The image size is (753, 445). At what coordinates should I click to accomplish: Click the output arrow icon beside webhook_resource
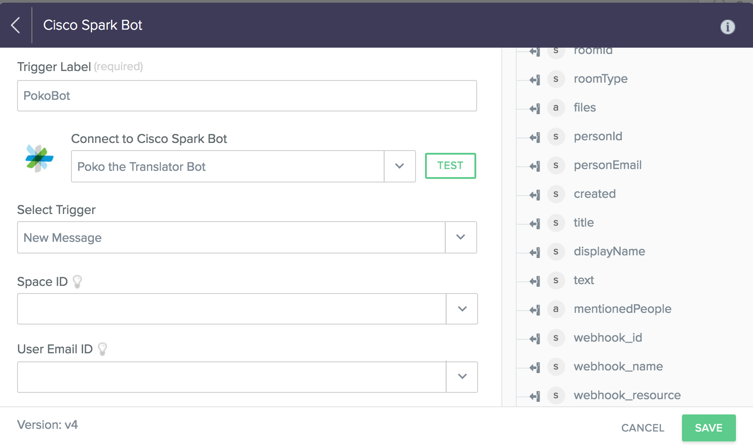tap(535, 396)
